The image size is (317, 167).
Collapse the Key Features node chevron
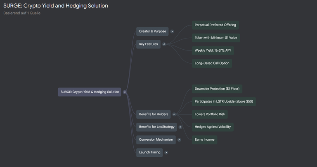point(164,44)
